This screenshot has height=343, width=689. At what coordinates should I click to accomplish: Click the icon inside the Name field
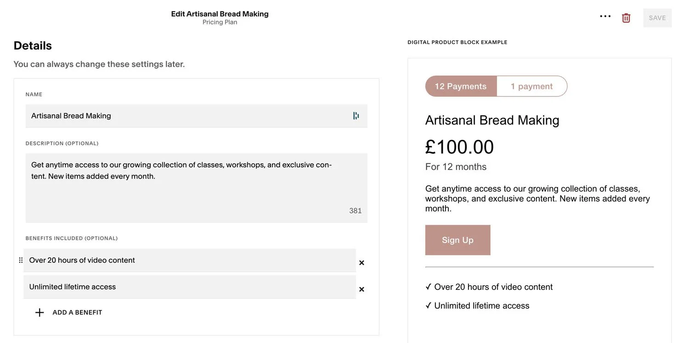coord(356,116)
